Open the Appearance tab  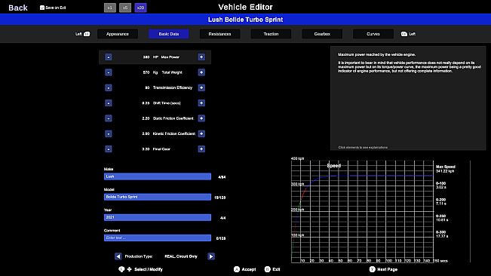[x=118, y=34]
